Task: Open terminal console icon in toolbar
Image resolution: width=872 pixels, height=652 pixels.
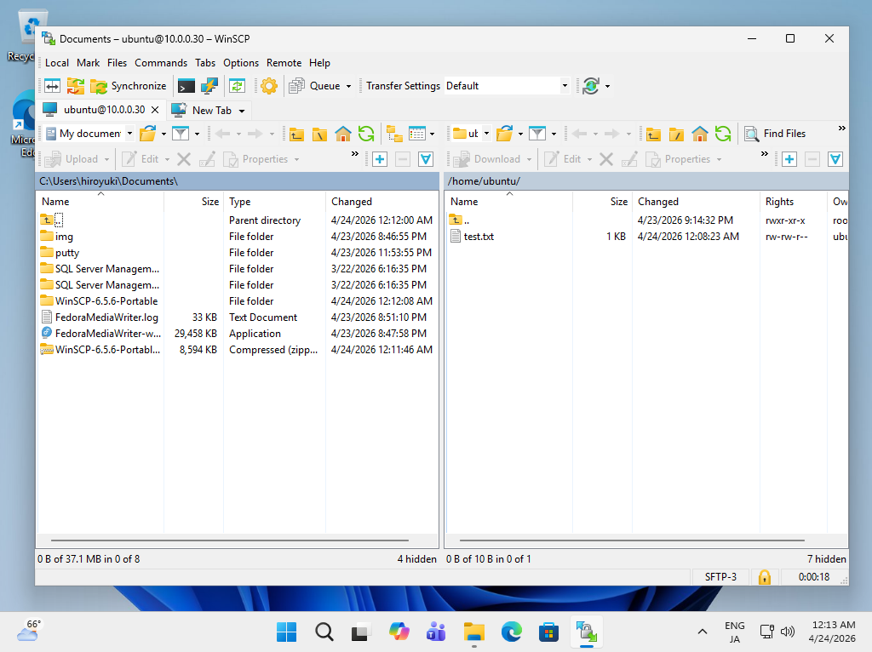Action: coord(186,86)
